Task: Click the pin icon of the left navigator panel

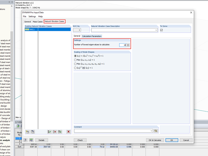Action: (x=9, y=2)
